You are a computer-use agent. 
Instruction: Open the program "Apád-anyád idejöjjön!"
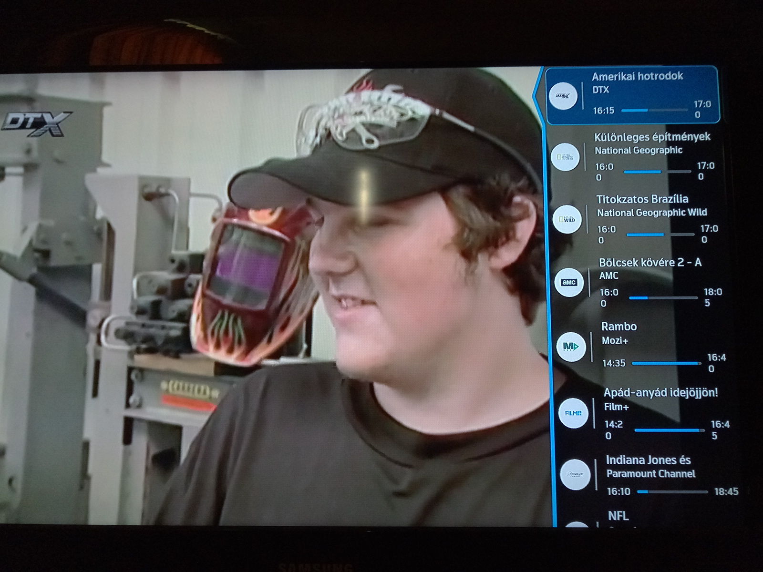tap(661, 393)
